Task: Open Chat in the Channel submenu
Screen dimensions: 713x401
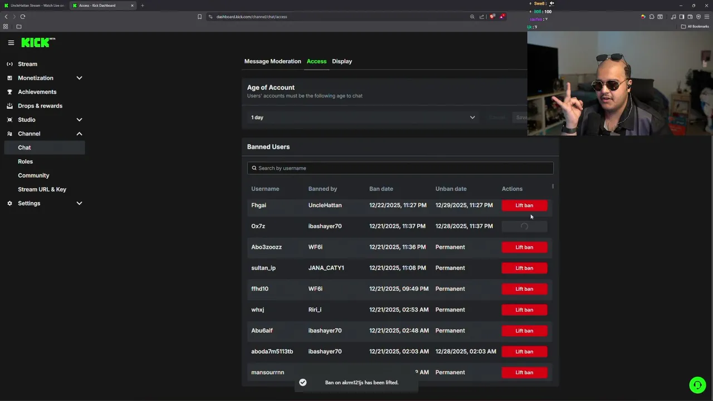Action: pos(44,148)
